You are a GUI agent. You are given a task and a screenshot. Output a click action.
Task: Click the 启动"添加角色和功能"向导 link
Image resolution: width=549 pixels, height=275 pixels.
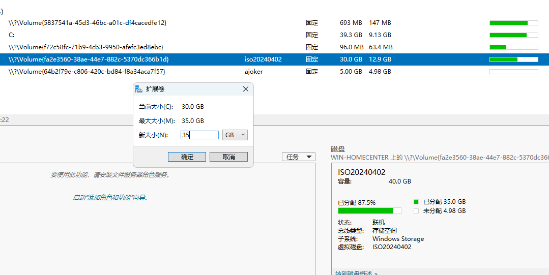click(x=111, y=198)
